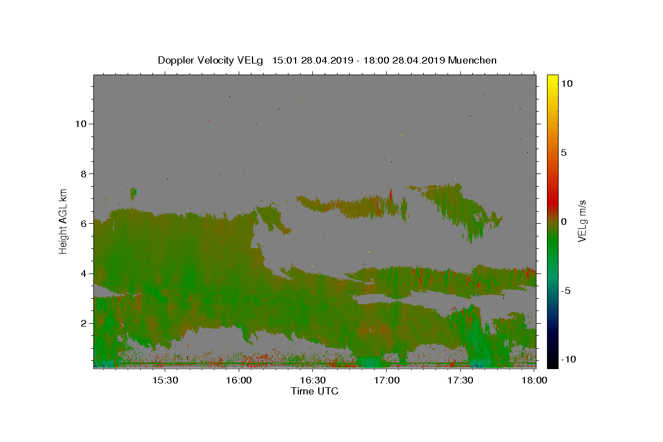Screen dimensions: 663x442
Task: Click the 17:00 time tick label
Action: pos(387,380)
